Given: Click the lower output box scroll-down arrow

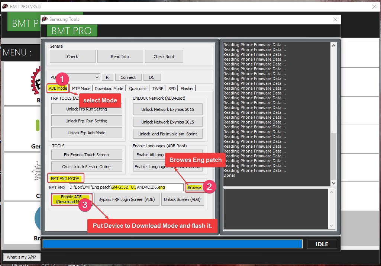Looking at the screenshot, I should click(x=331, y=226).
